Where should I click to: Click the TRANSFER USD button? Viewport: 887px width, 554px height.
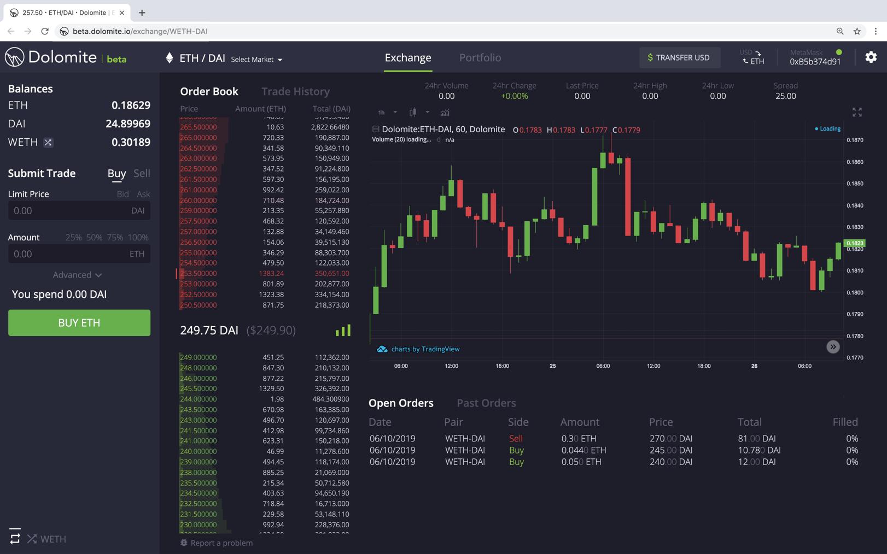(678, 57)
